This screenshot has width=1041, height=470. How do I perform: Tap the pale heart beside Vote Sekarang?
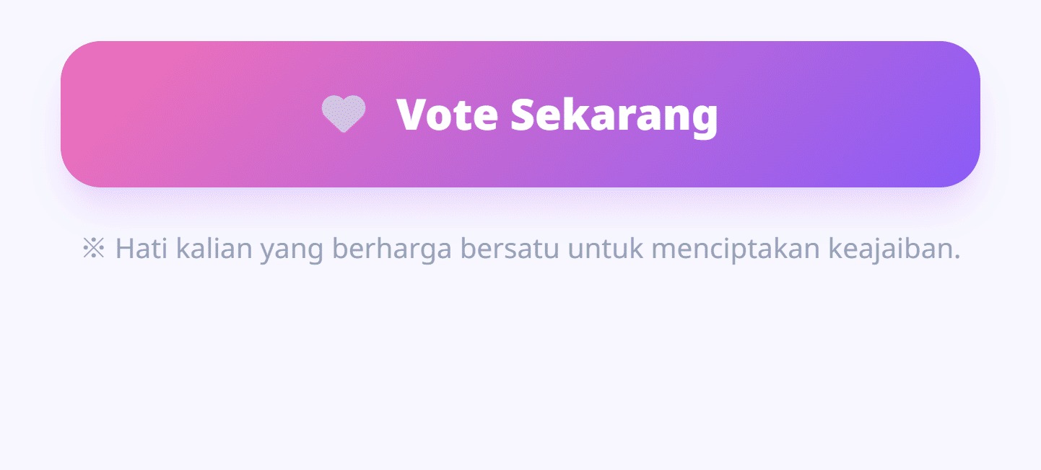click(x=344, y=114)
